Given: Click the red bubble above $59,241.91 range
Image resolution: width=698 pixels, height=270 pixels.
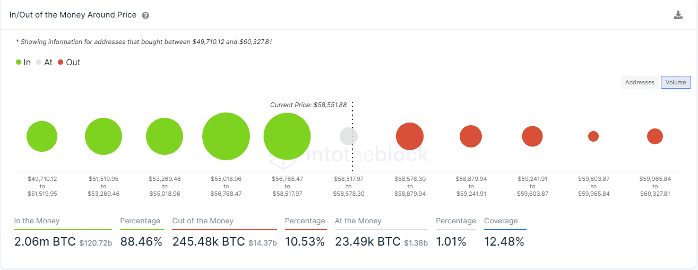Looking at the screenshot, I should pos(532,136).
